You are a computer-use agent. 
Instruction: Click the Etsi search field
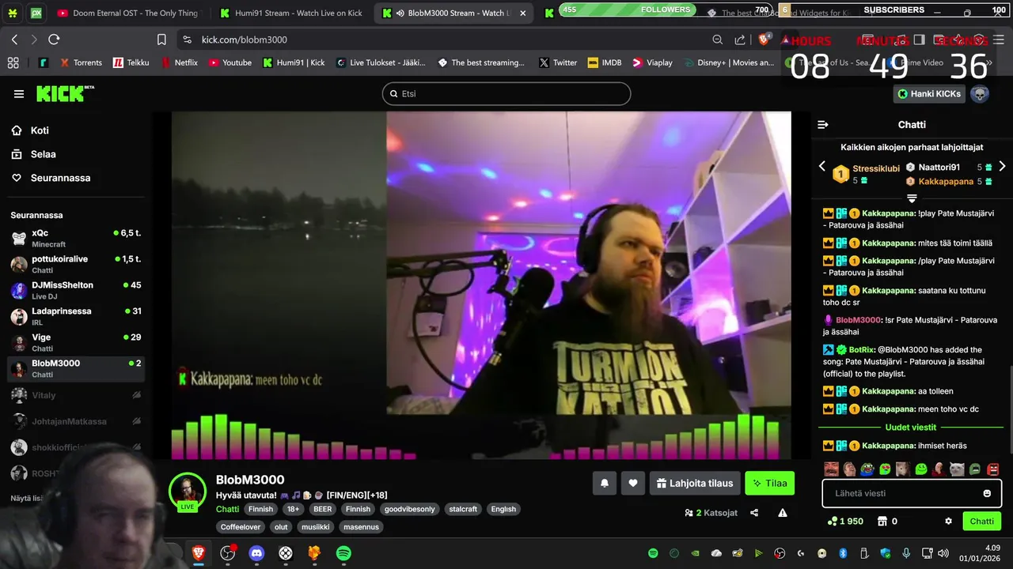[506, 94]
